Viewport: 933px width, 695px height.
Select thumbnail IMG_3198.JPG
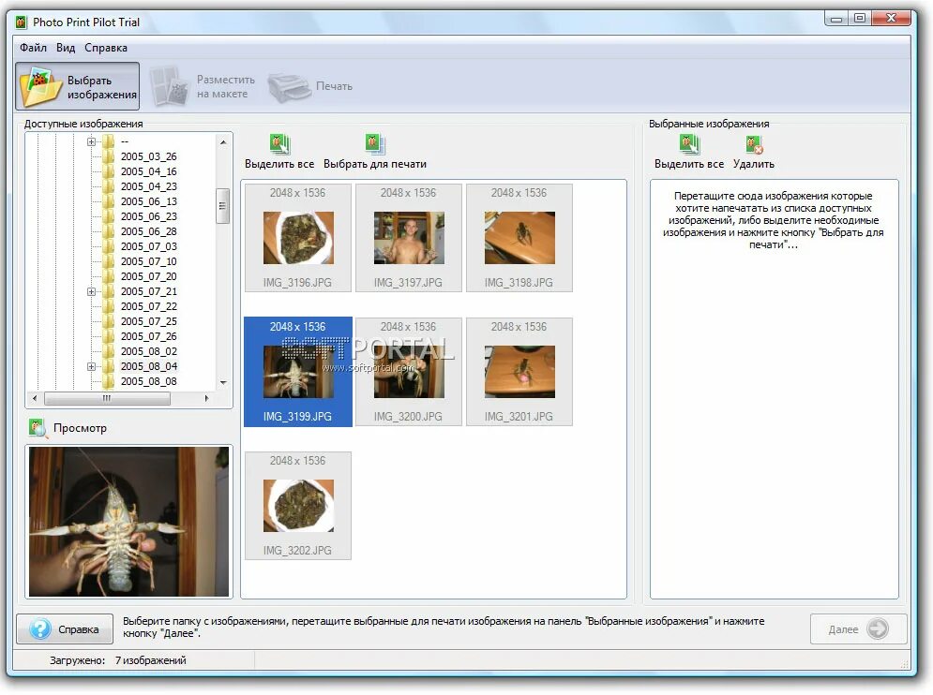pyautogui.click(x=519, y=238)
